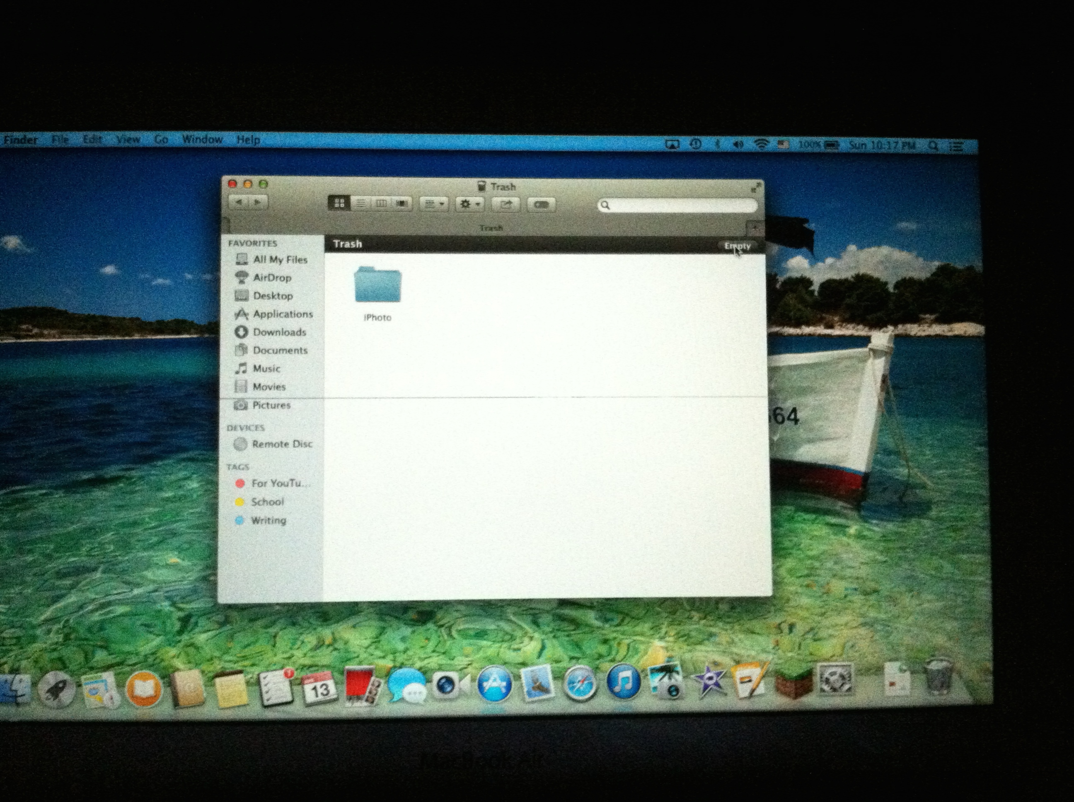
Task: Switch to icon view in Finder toolbar
Action: [x=339, y=203]
